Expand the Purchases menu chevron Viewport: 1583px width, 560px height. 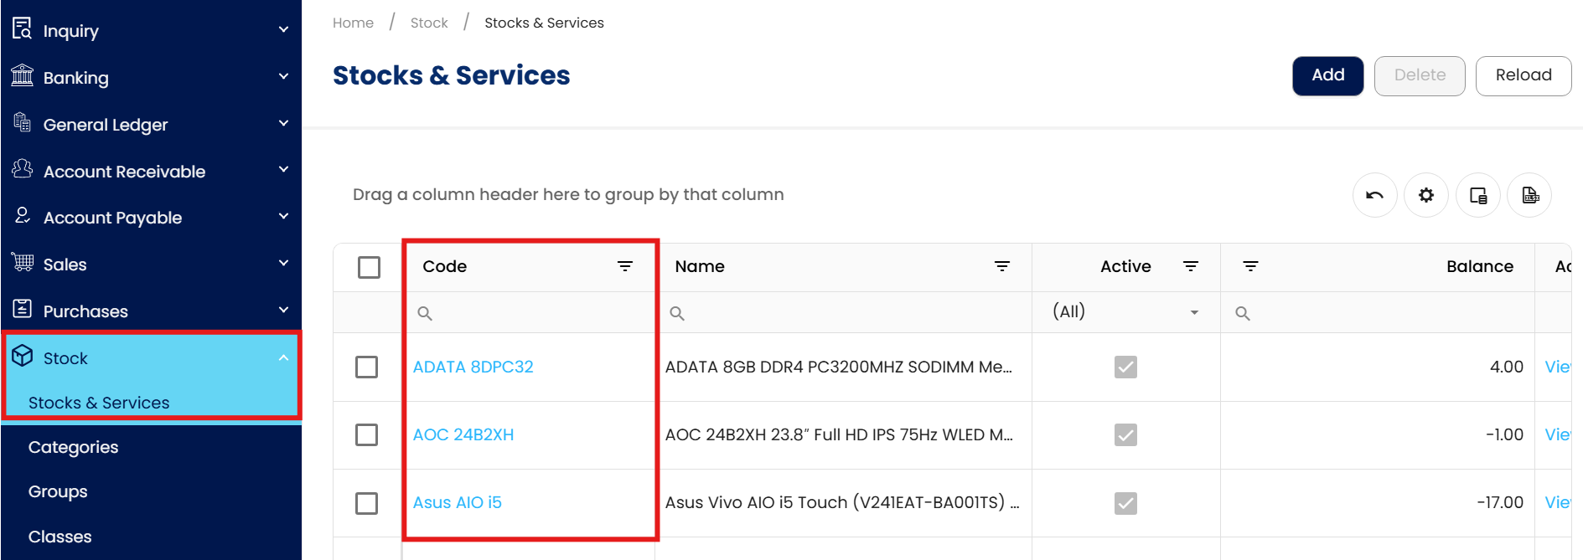[x=283, y=310]
